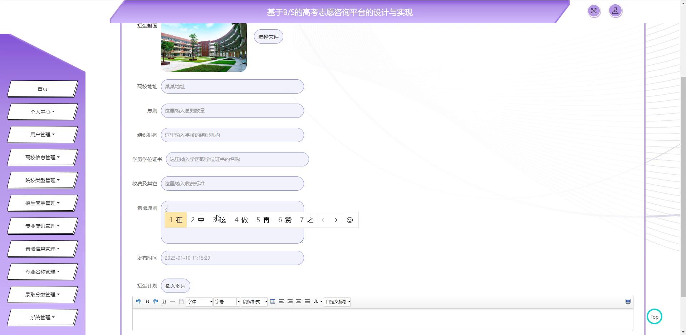Expand the 高校信息管理 sidebar menu
The width and height of the screenshot is (686, 335).
[43, 157]
